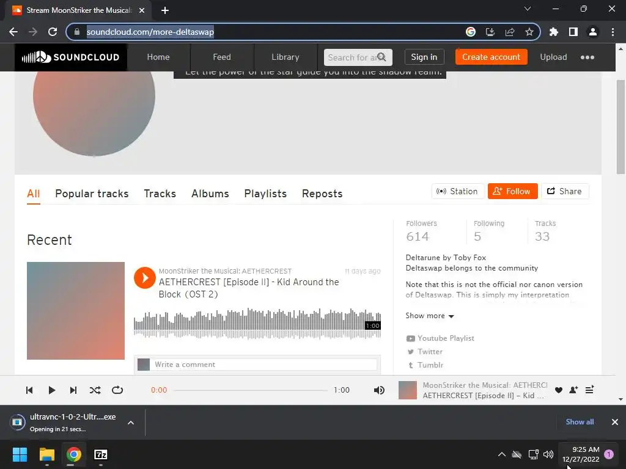Screen dimensions: 626x469
Task: Start the artist Station
Action: click(458, 191)
